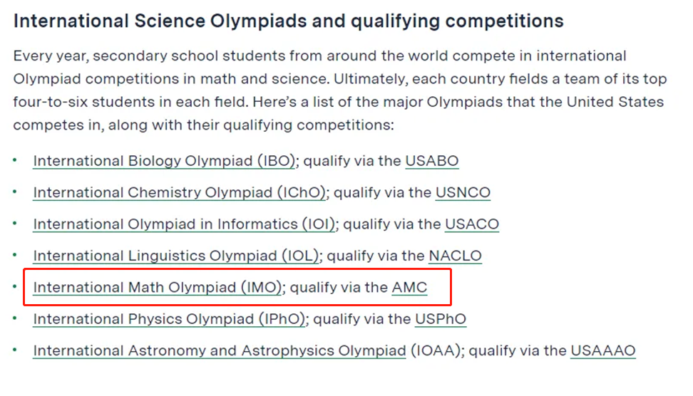
Task: Click the International Science Olympiads heading
Action: [288, 21]
